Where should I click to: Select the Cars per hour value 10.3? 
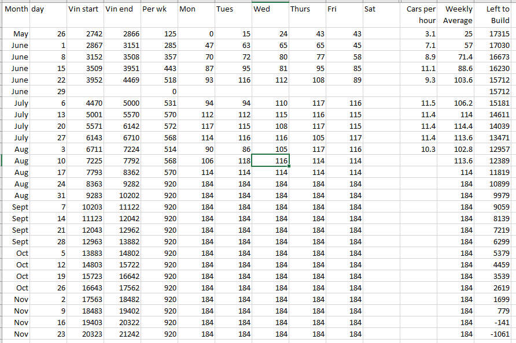click(x=419, y=150)
